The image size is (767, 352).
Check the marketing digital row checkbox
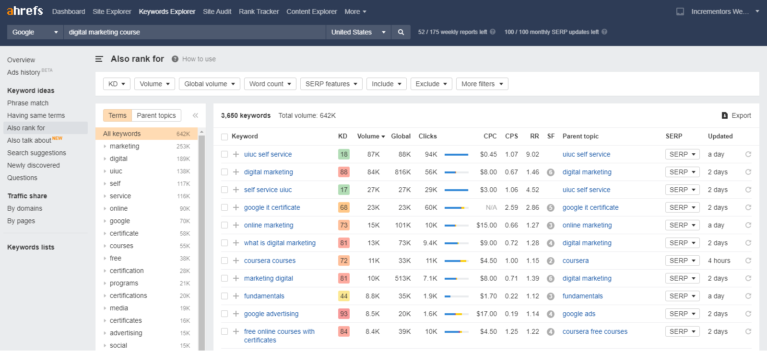tap(224, 278)
